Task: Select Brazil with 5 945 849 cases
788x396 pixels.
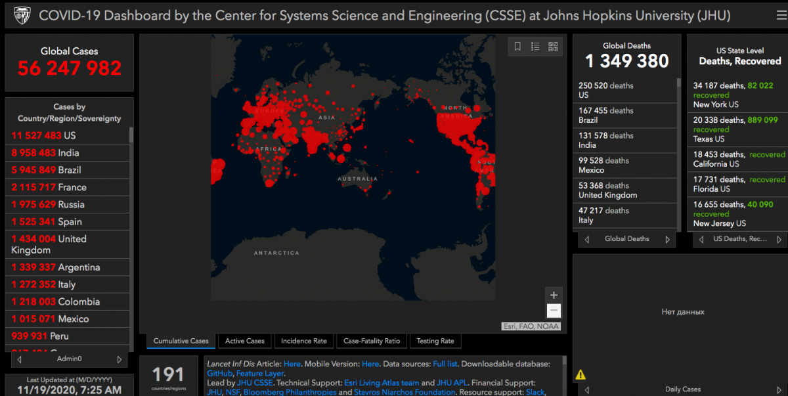Action: (68, 170)
